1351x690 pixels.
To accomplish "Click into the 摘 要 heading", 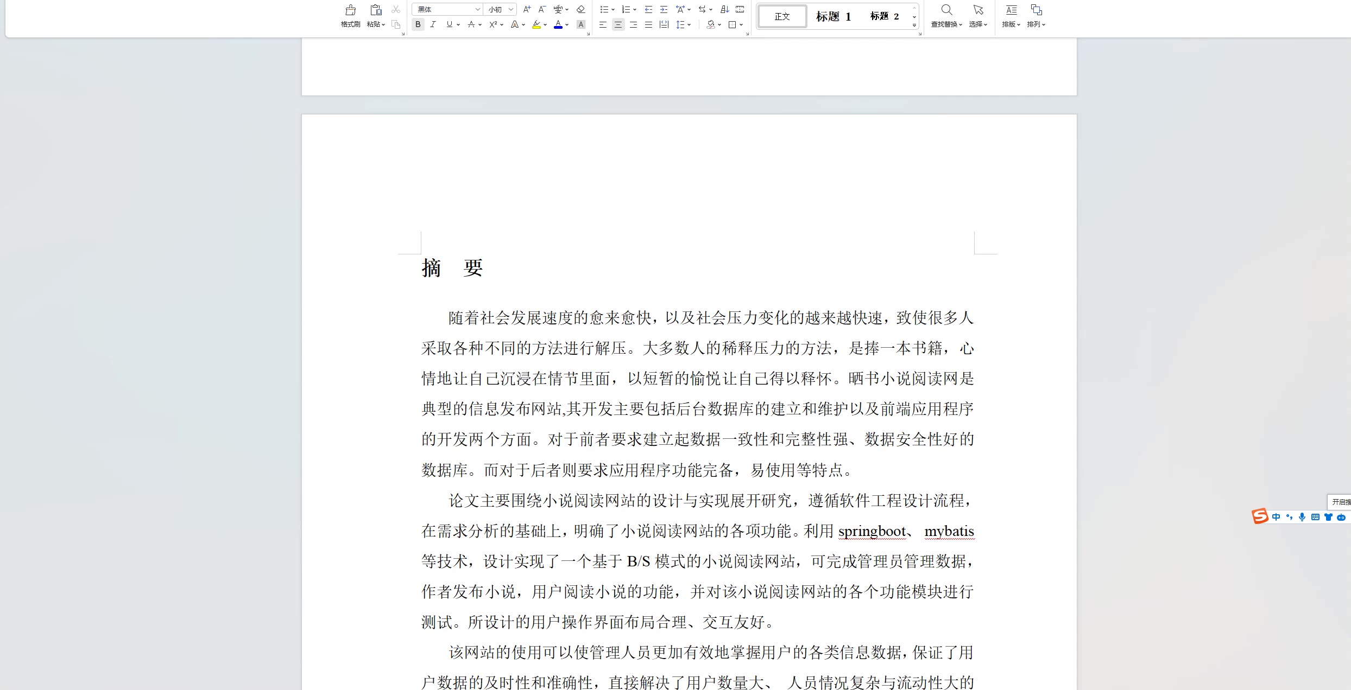I will (x=452, y=268).
